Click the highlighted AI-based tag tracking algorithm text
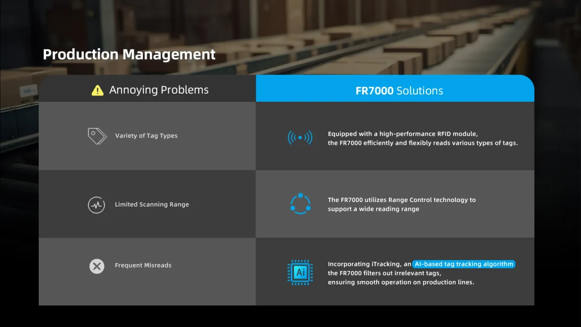 [464, 264]
